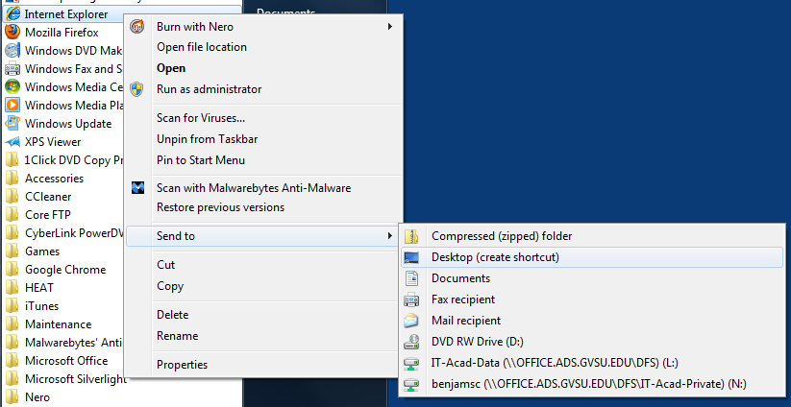Select Desktop (create shortcut) option
Screen dimensions: 791x407
495,257
